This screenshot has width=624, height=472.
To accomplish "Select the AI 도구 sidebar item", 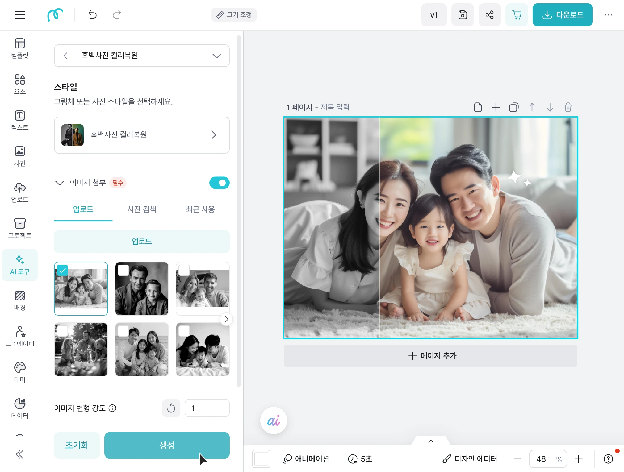I will point(20,265).
